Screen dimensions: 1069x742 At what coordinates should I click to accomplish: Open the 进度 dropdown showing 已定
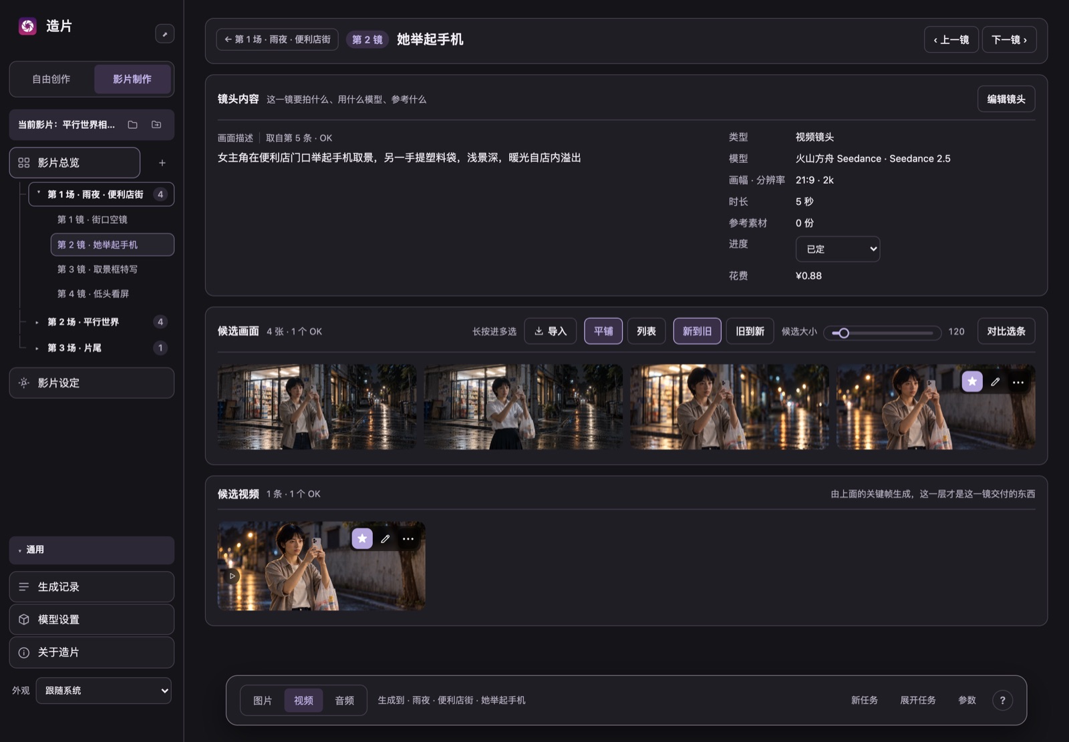838,249
